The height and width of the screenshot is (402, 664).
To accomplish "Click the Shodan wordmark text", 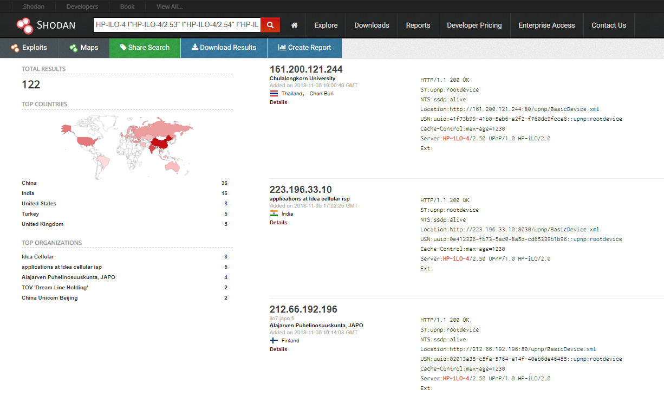I will click(56, 25).
